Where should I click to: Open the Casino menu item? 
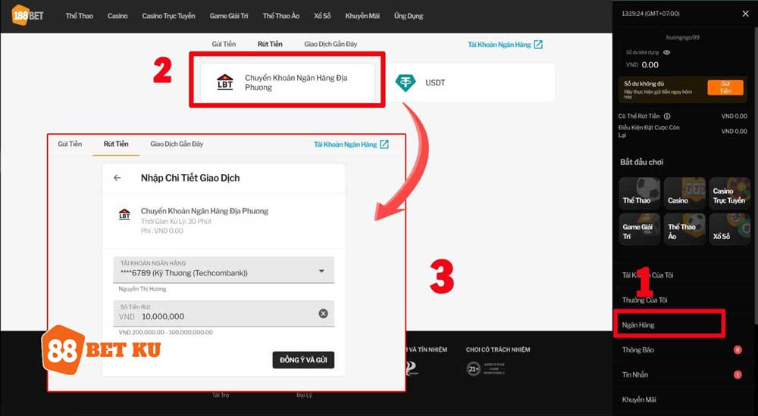117,16
